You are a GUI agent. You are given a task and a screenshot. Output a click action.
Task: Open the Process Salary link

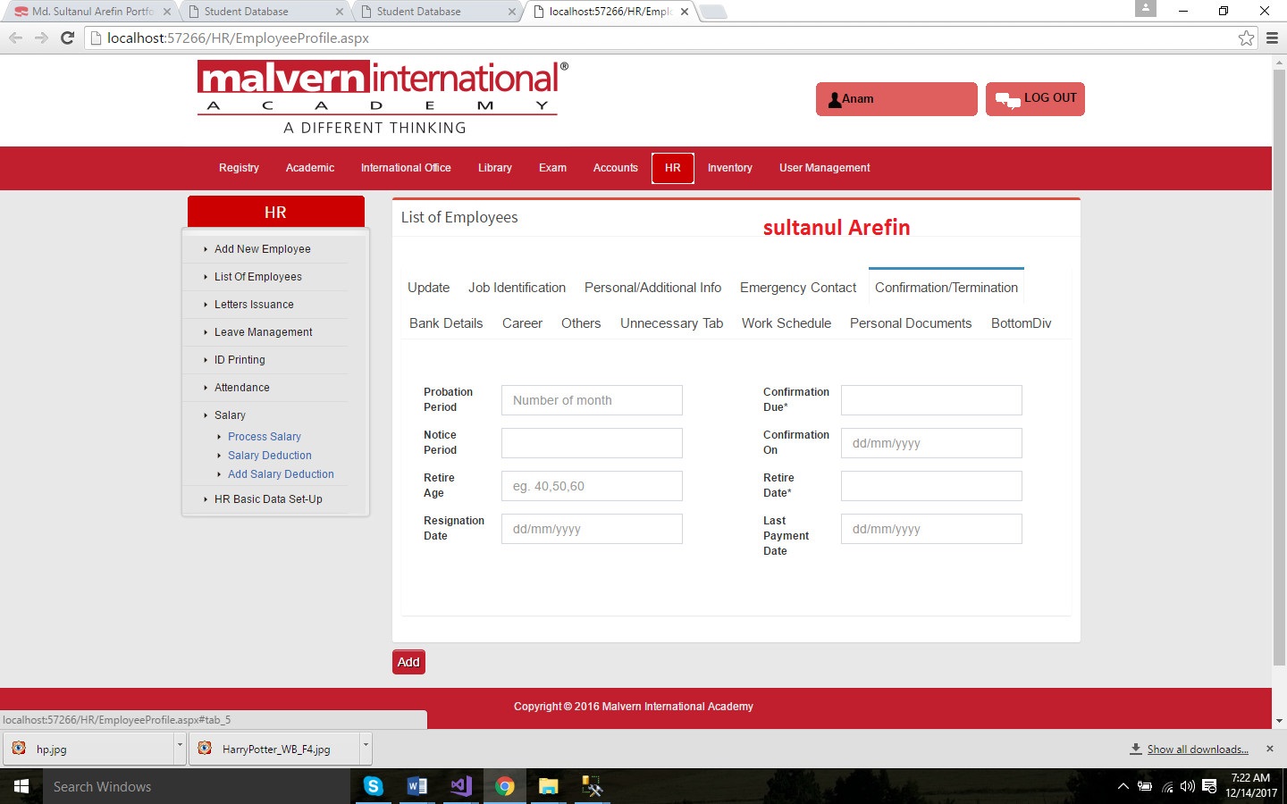[x=264, y=437]
